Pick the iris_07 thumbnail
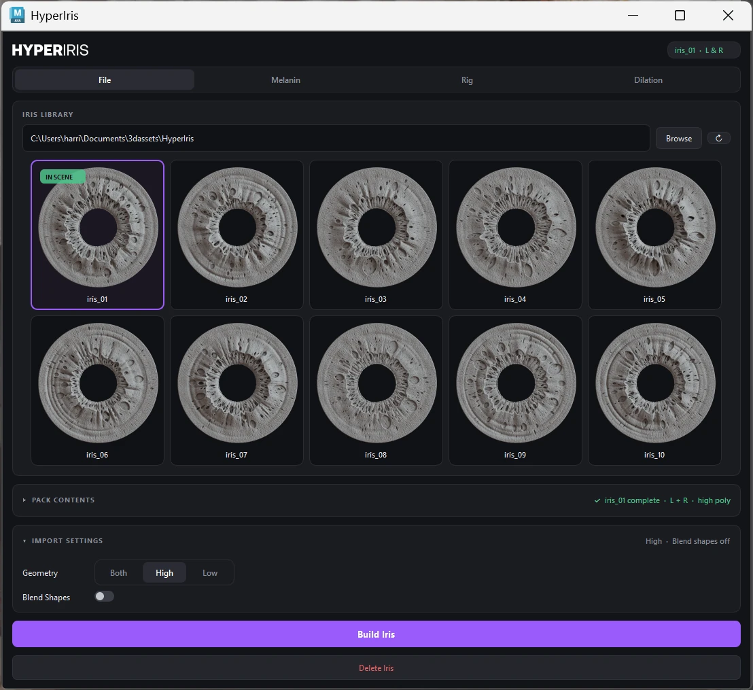Screen dimensions: 753x690 [x=237, y=390]
